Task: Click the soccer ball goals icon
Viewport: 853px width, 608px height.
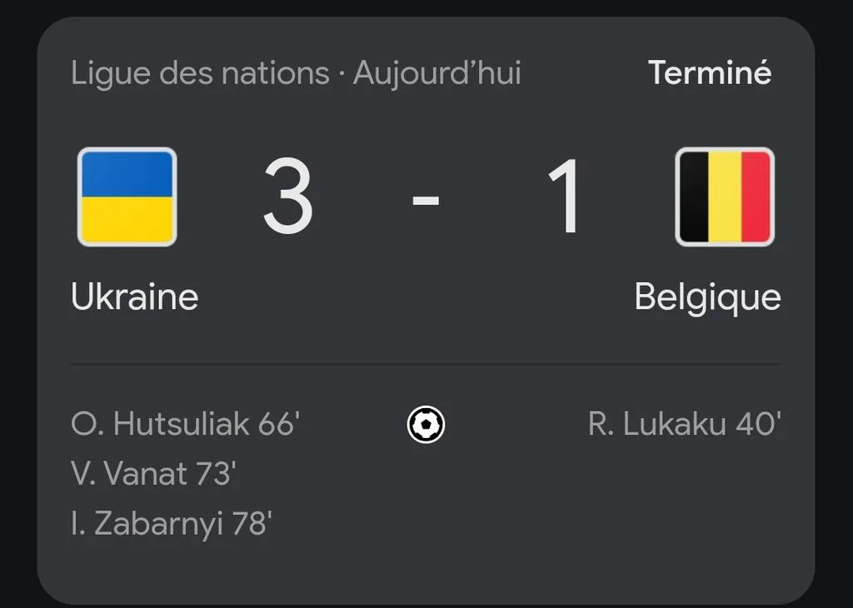Action: pos(426,425)
